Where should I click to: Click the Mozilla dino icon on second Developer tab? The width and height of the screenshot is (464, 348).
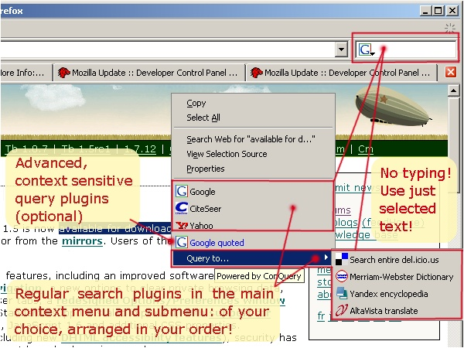tap(256, 73)
